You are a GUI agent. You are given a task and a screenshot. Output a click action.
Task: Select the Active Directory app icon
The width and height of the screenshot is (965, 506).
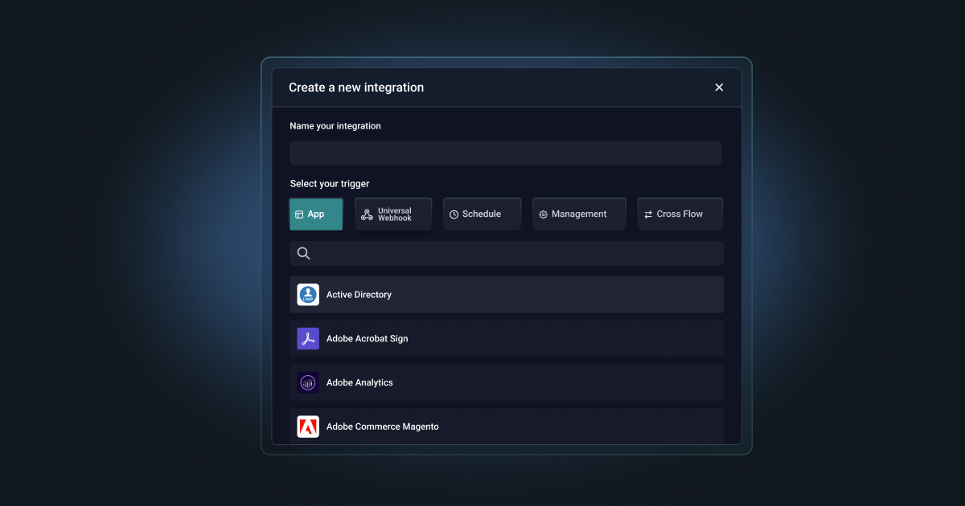pos(308,294)
